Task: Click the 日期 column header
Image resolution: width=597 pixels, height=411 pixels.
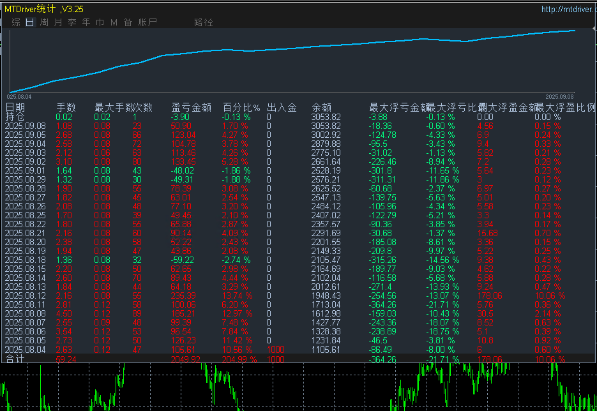Action: (x=16, y=107)
